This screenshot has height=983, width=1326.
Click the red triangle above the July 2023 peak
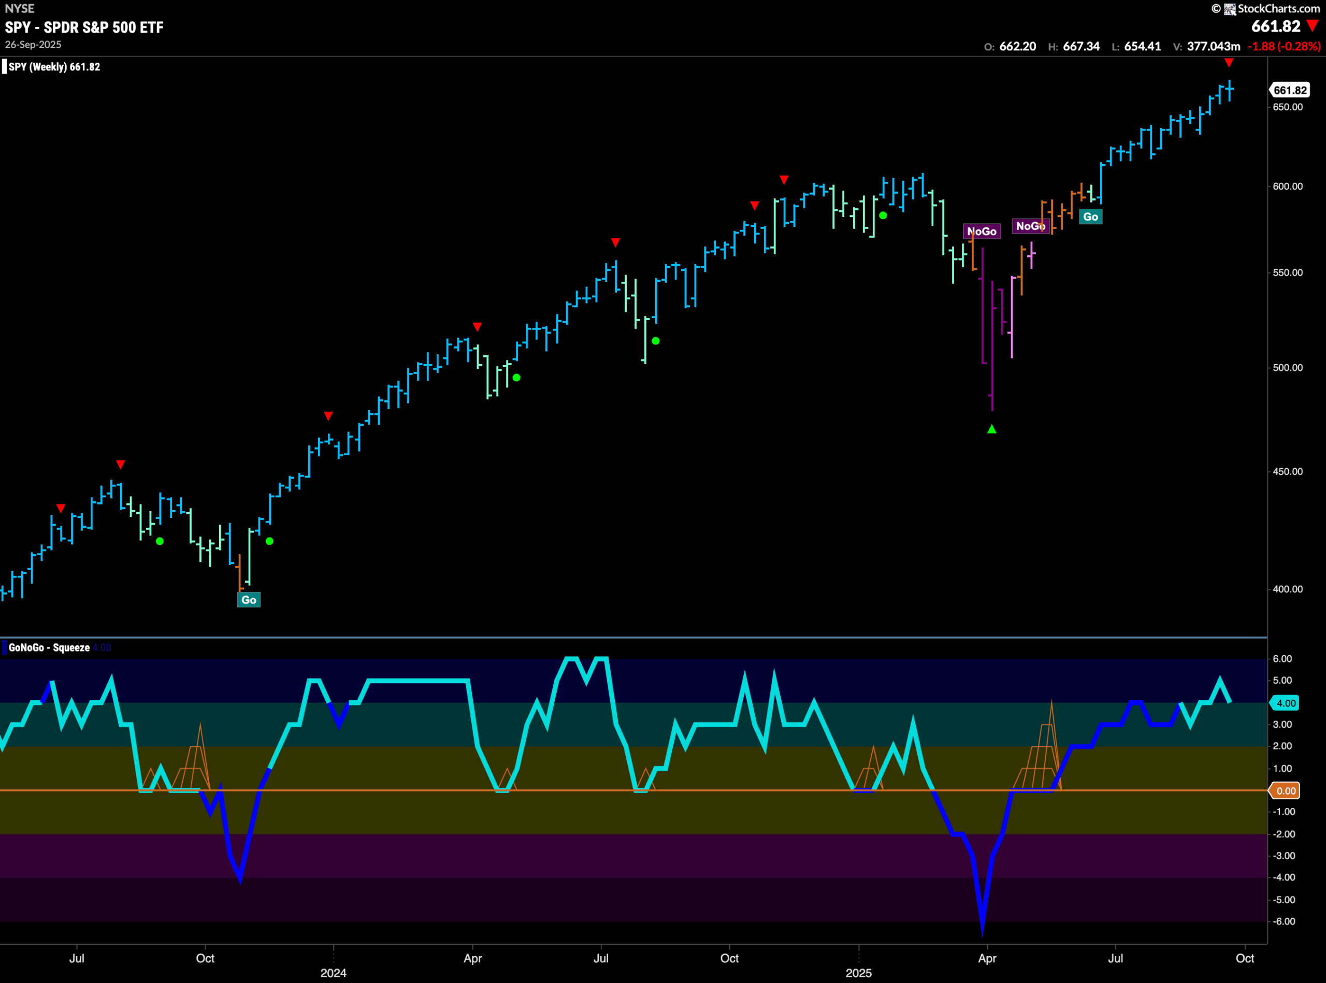(x=121, y=465)
